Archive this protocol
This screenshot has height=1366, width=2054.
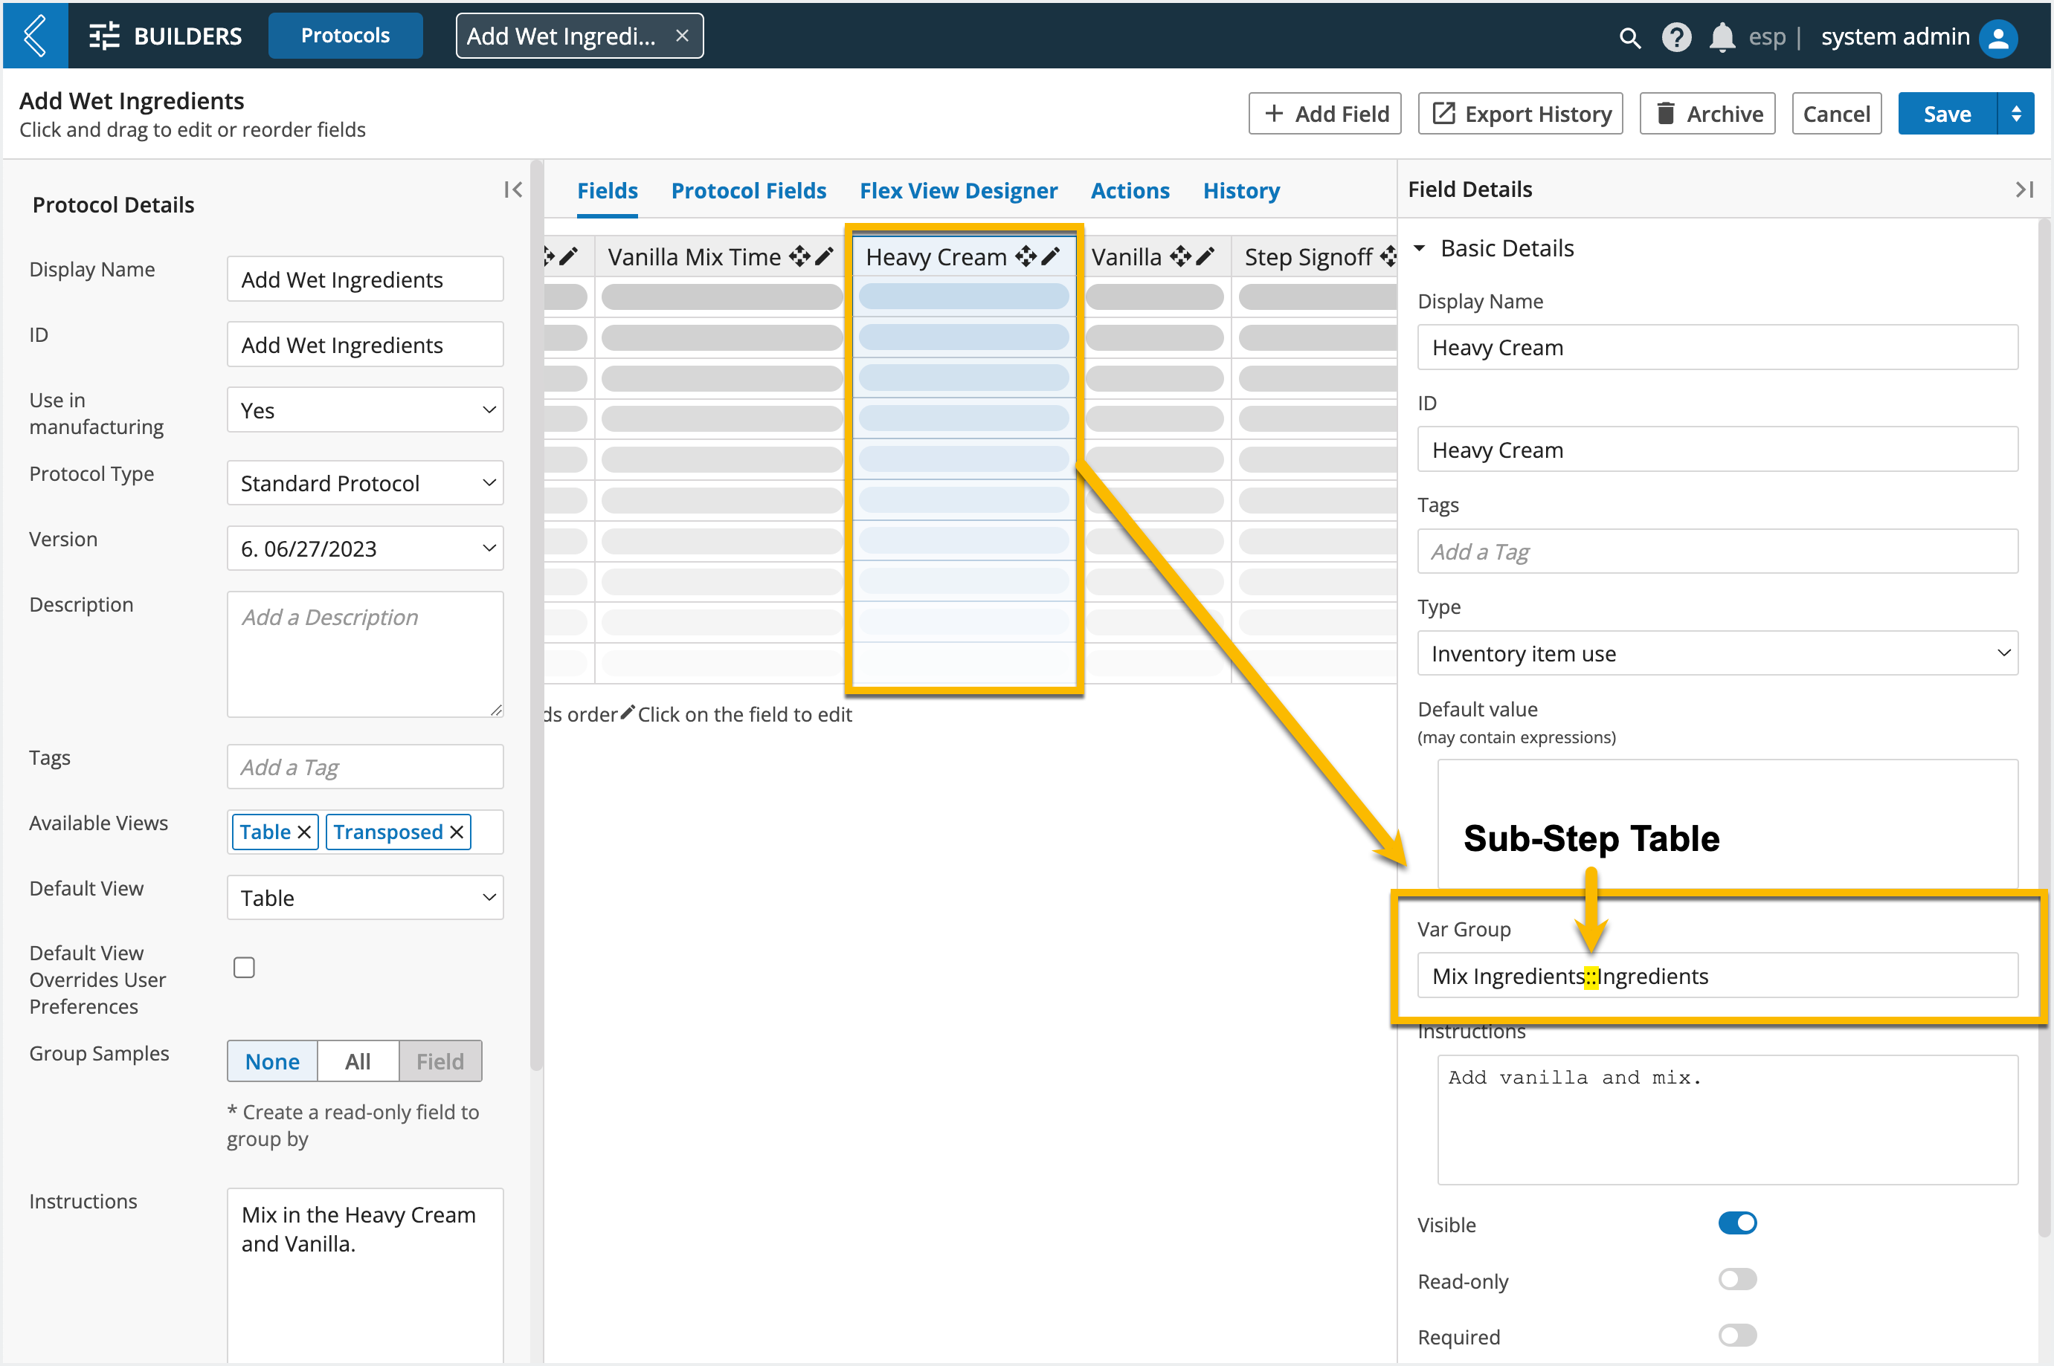pyautogui.click(x=1707, y=113)
